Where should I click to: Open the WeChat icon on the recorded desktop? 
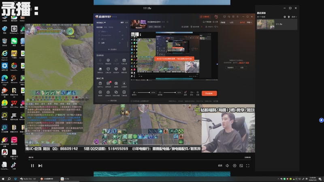tap(14, 41)
